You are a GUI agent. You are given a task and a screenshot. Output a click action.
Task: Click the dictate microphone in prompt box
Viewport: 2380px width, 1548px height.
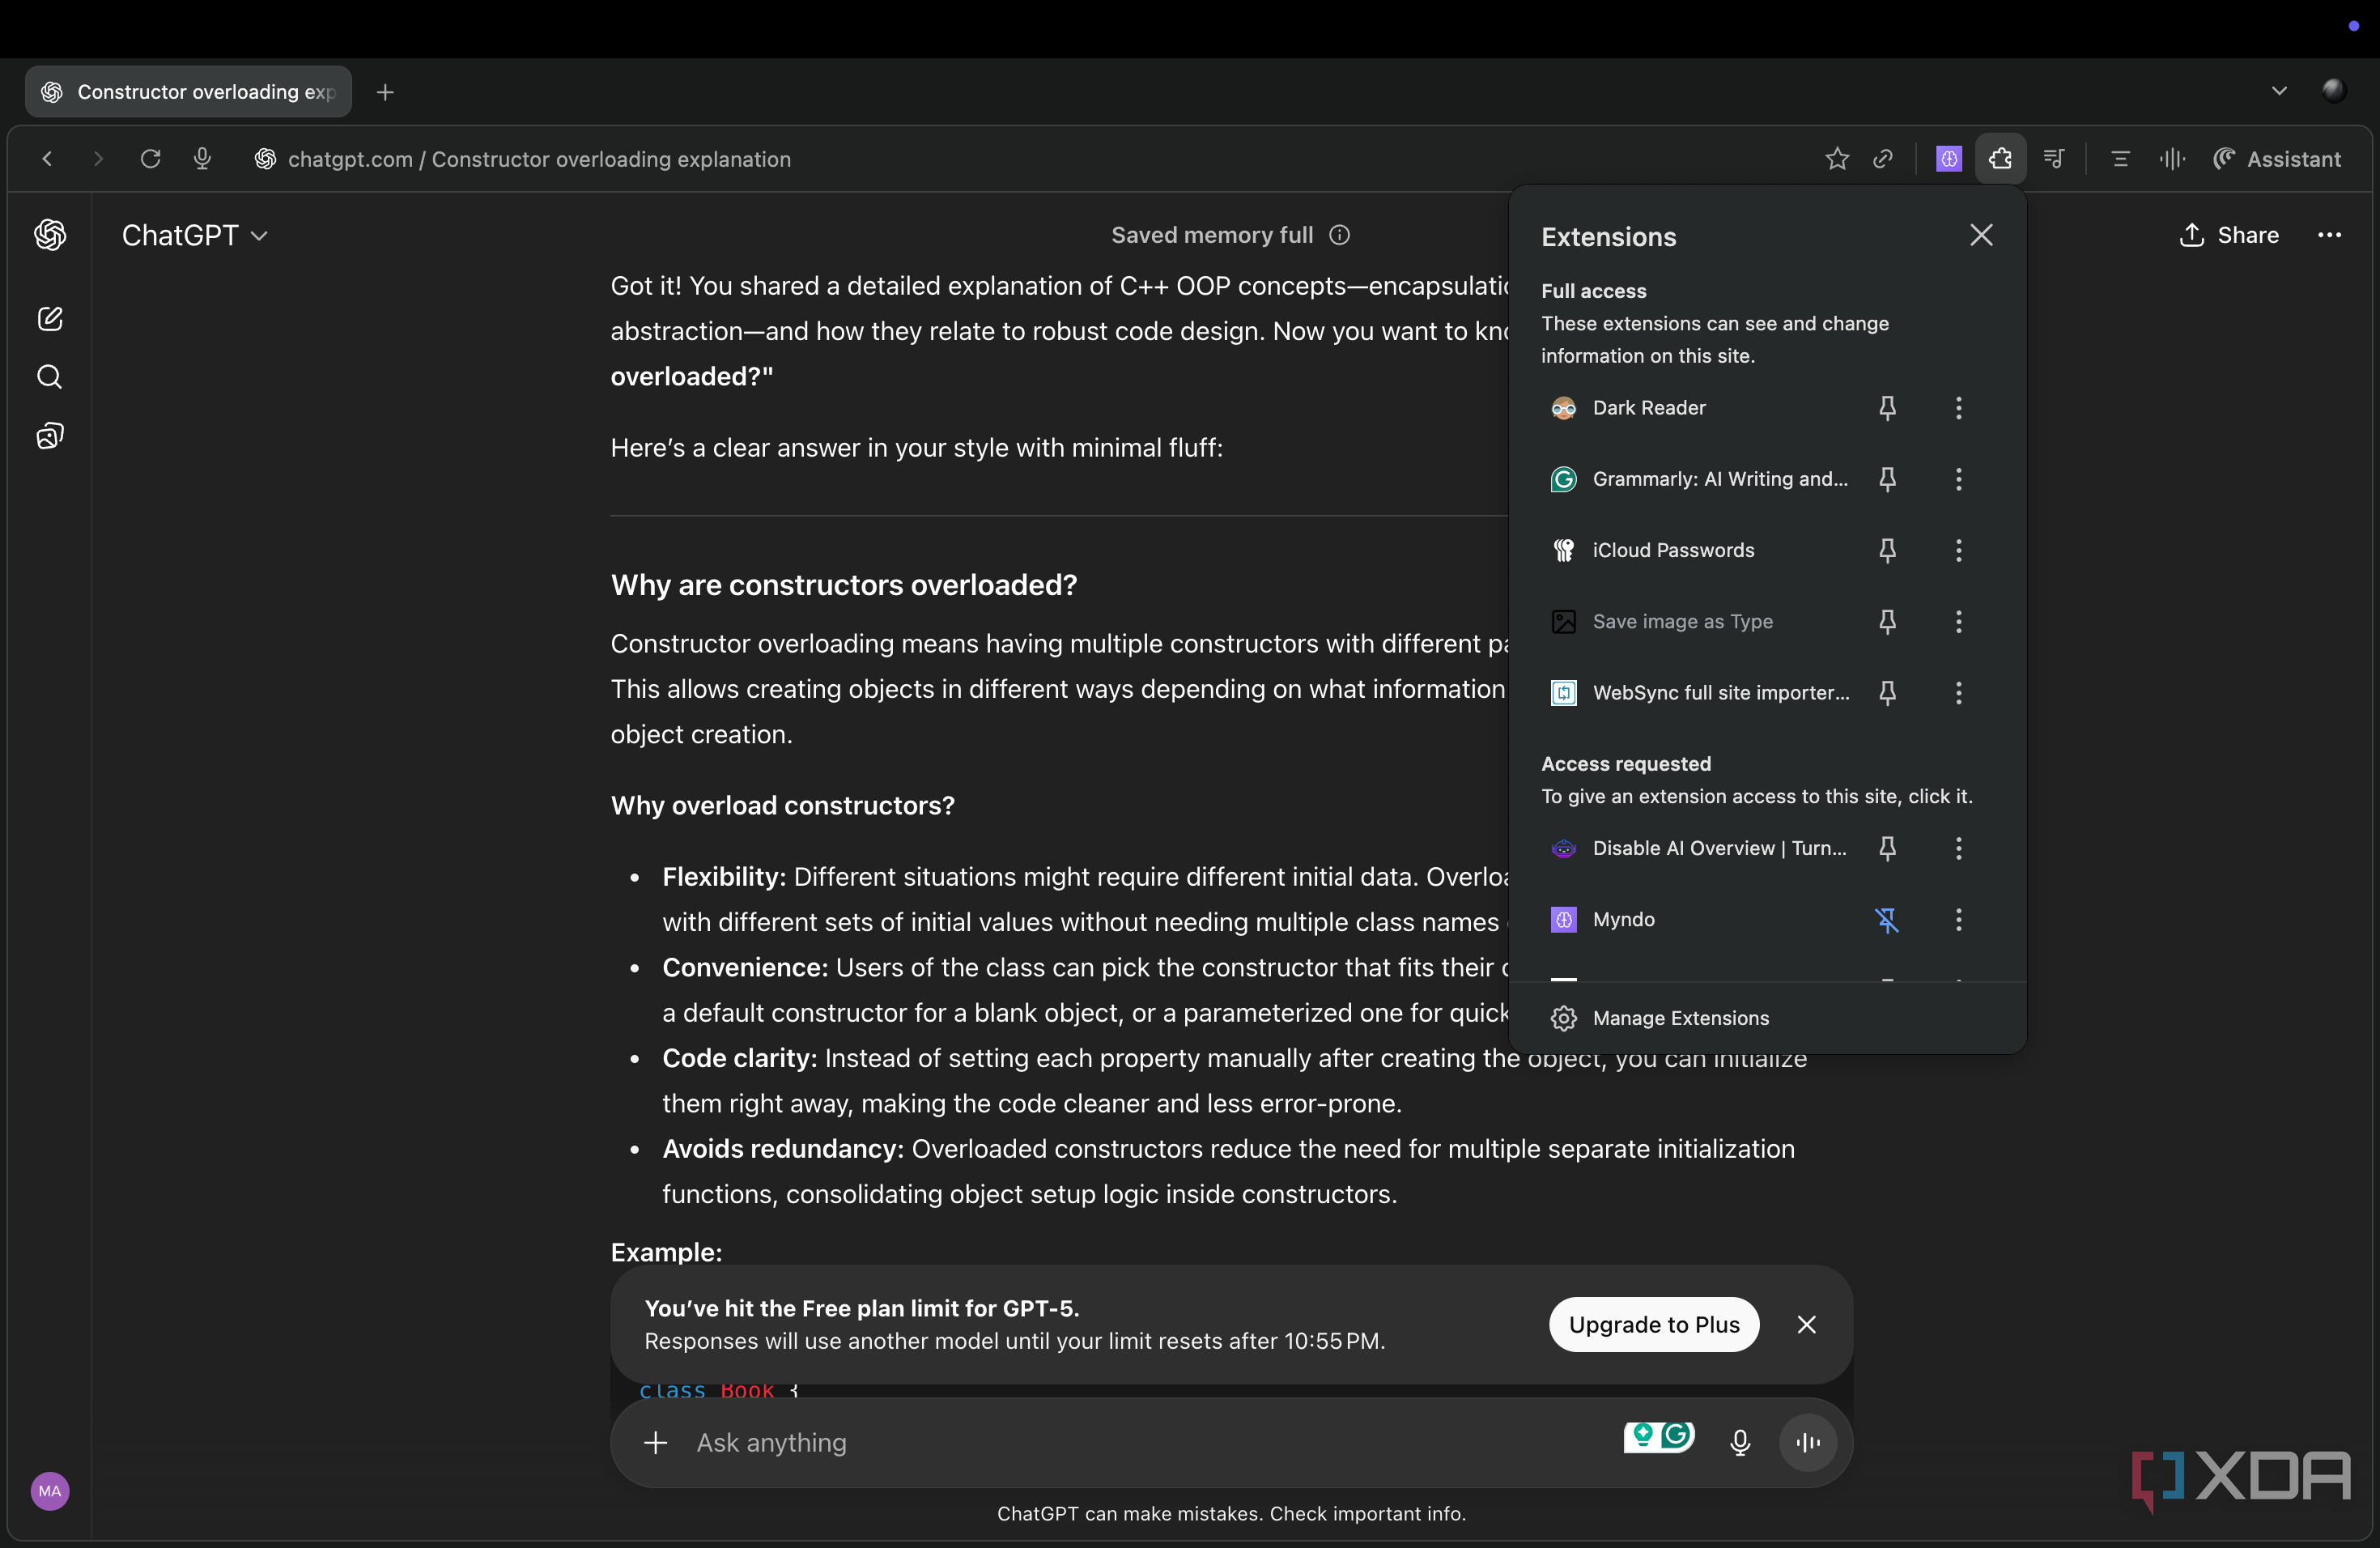click(x=1740, y=1442)
